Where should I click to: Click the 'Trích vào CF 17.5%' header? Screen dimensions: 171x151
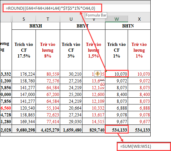24,50
